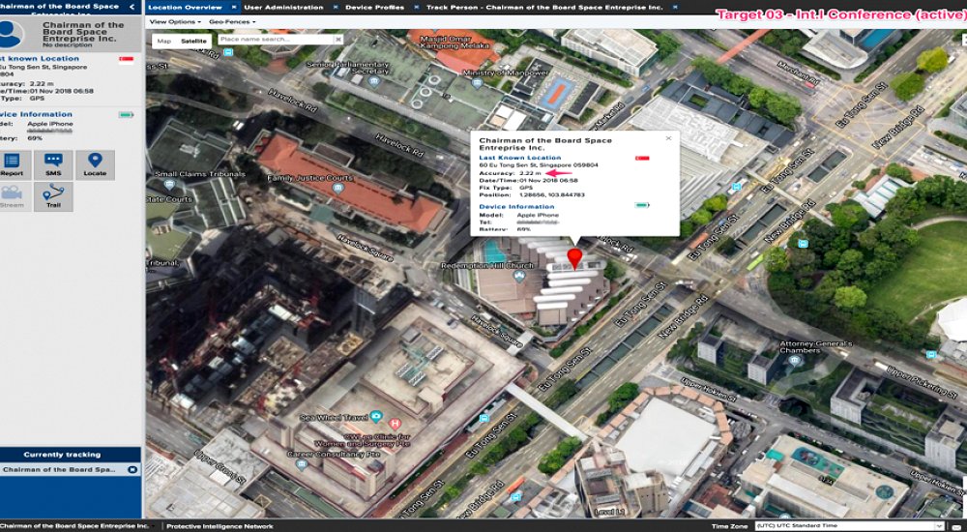Viewport: 967px width, 532px height.
Task: Select the Satellite map view
Action: point(193,42)
